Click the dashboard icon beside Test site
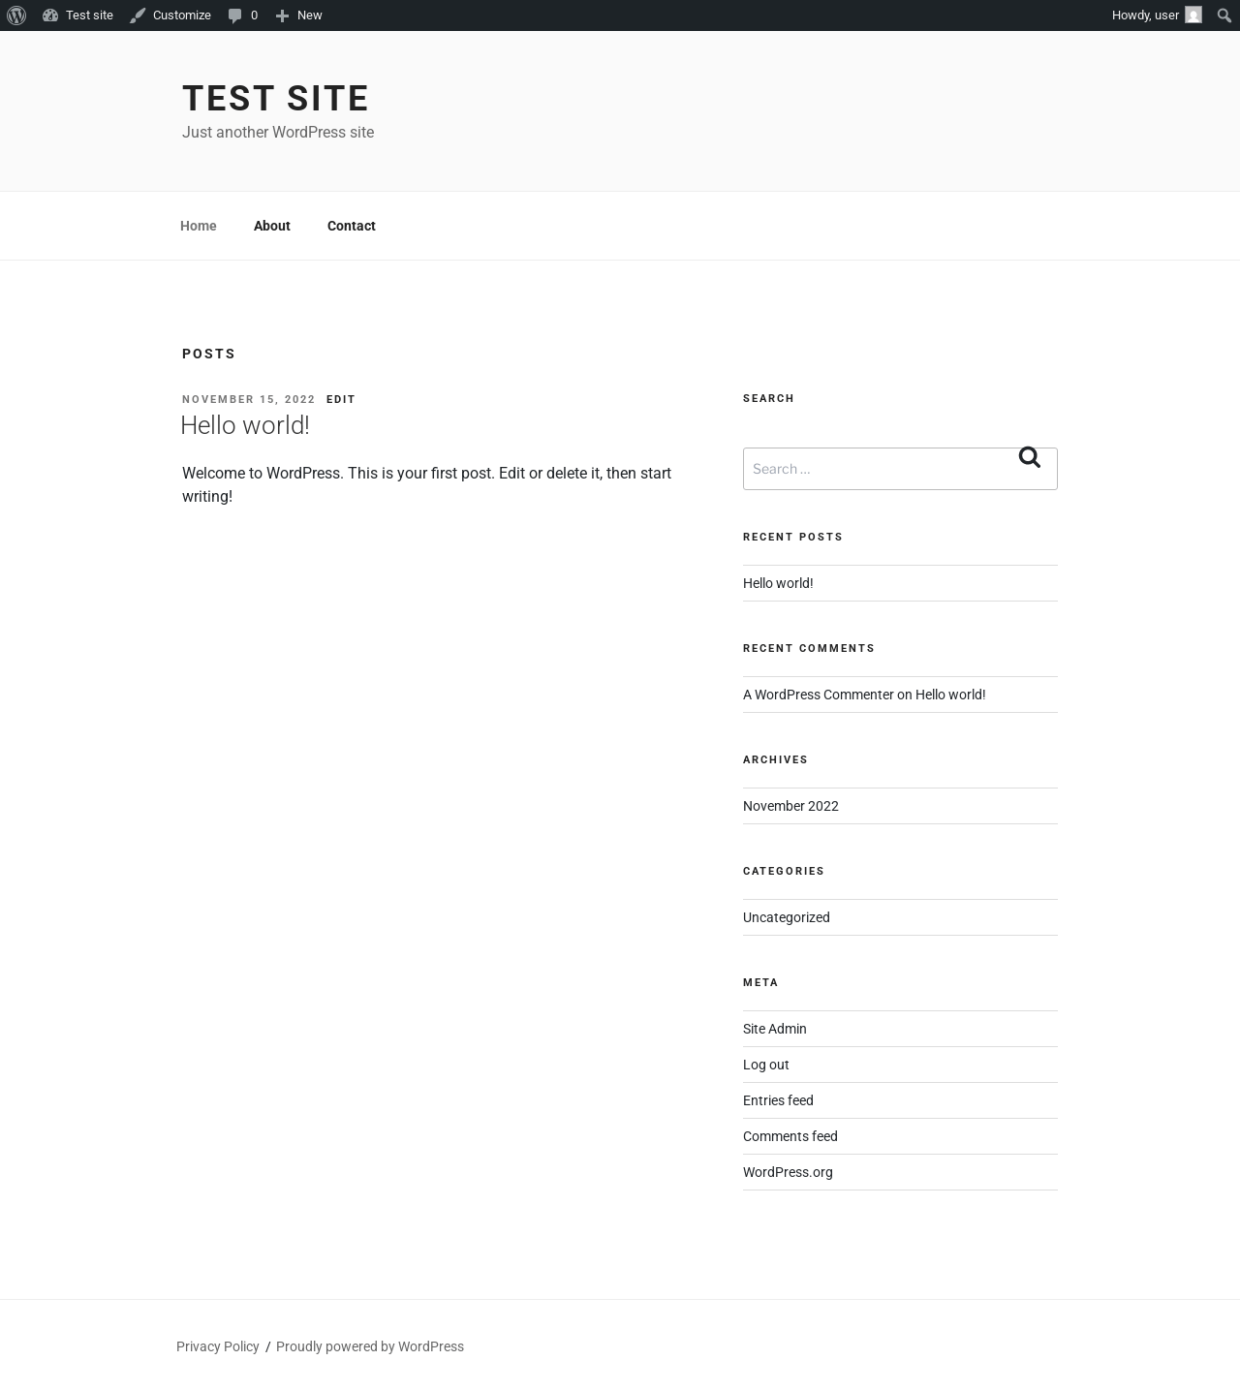The width and height of the screenshot is (1240, 1391). [50, 15]
